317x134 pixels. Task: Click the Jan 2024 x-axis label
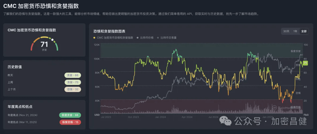coord(161,117)
